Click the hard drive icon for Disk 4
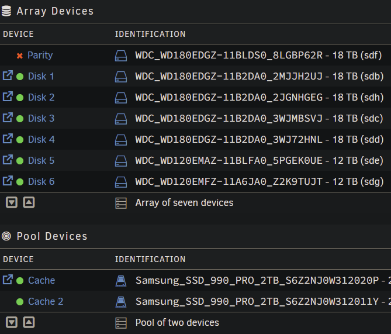Image resolution: width=391 pixels, height=334 pixels. [121, 140]
